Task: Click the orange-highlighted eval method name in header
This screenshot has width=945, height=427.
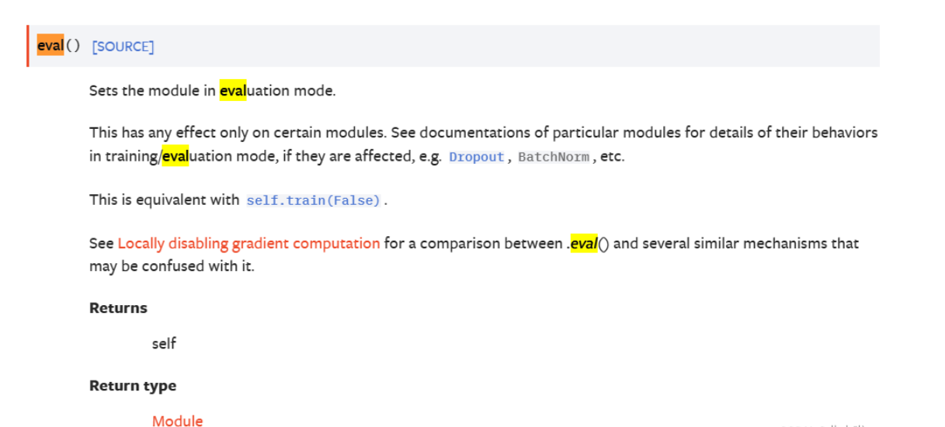Action: [x=50, y=46]
